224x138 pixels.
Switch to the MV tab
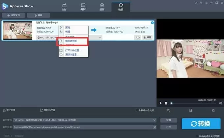[65, 7]
